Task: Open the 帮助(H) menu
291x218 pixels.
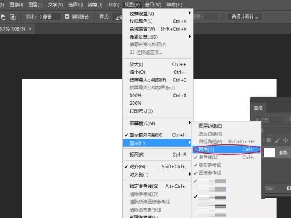Action: point(174,5)
